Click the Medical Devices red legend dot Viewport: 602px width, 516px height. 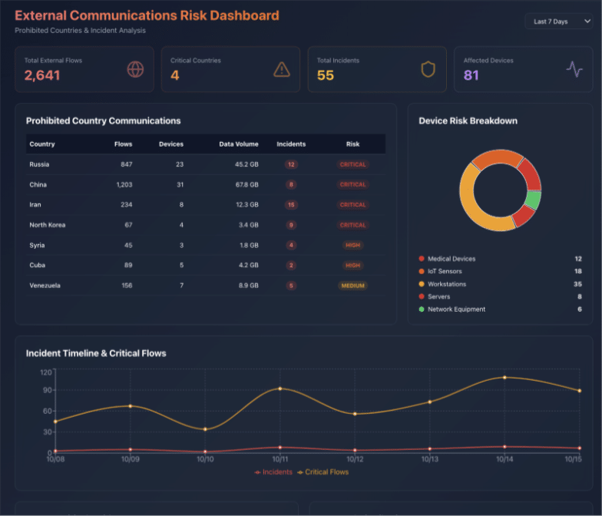(422, 259)
